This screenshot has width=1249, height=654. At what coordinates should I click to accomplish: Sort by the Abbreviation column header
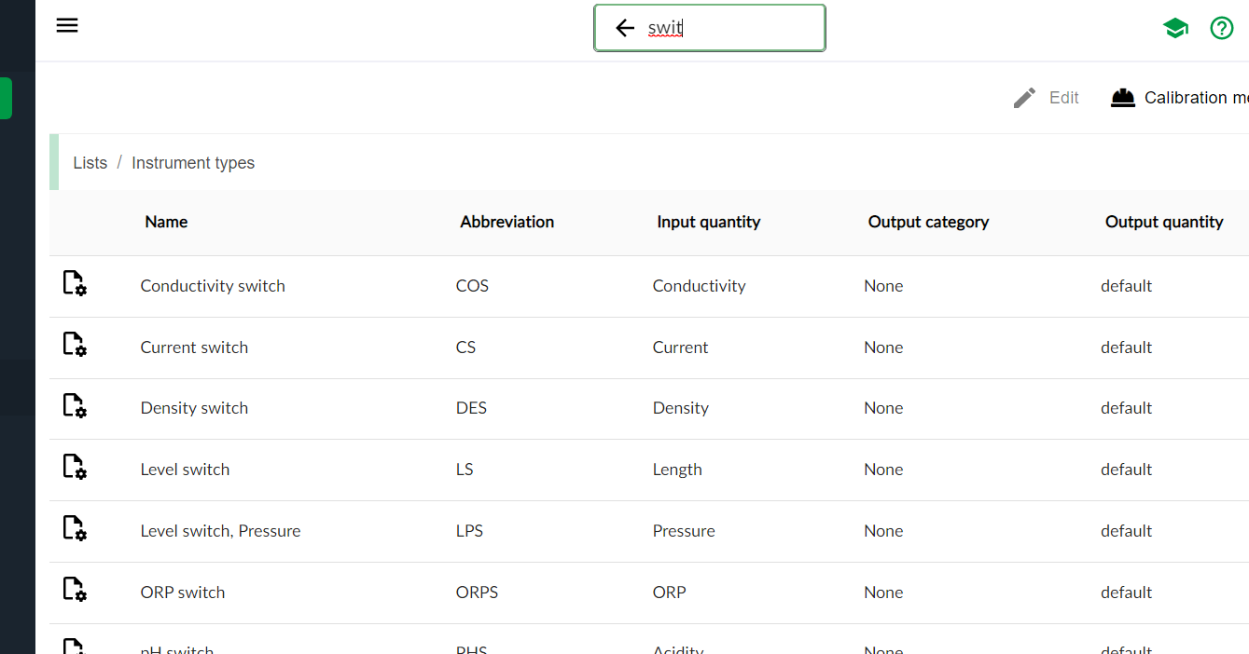pyautogui.click(x=507, y=222)
